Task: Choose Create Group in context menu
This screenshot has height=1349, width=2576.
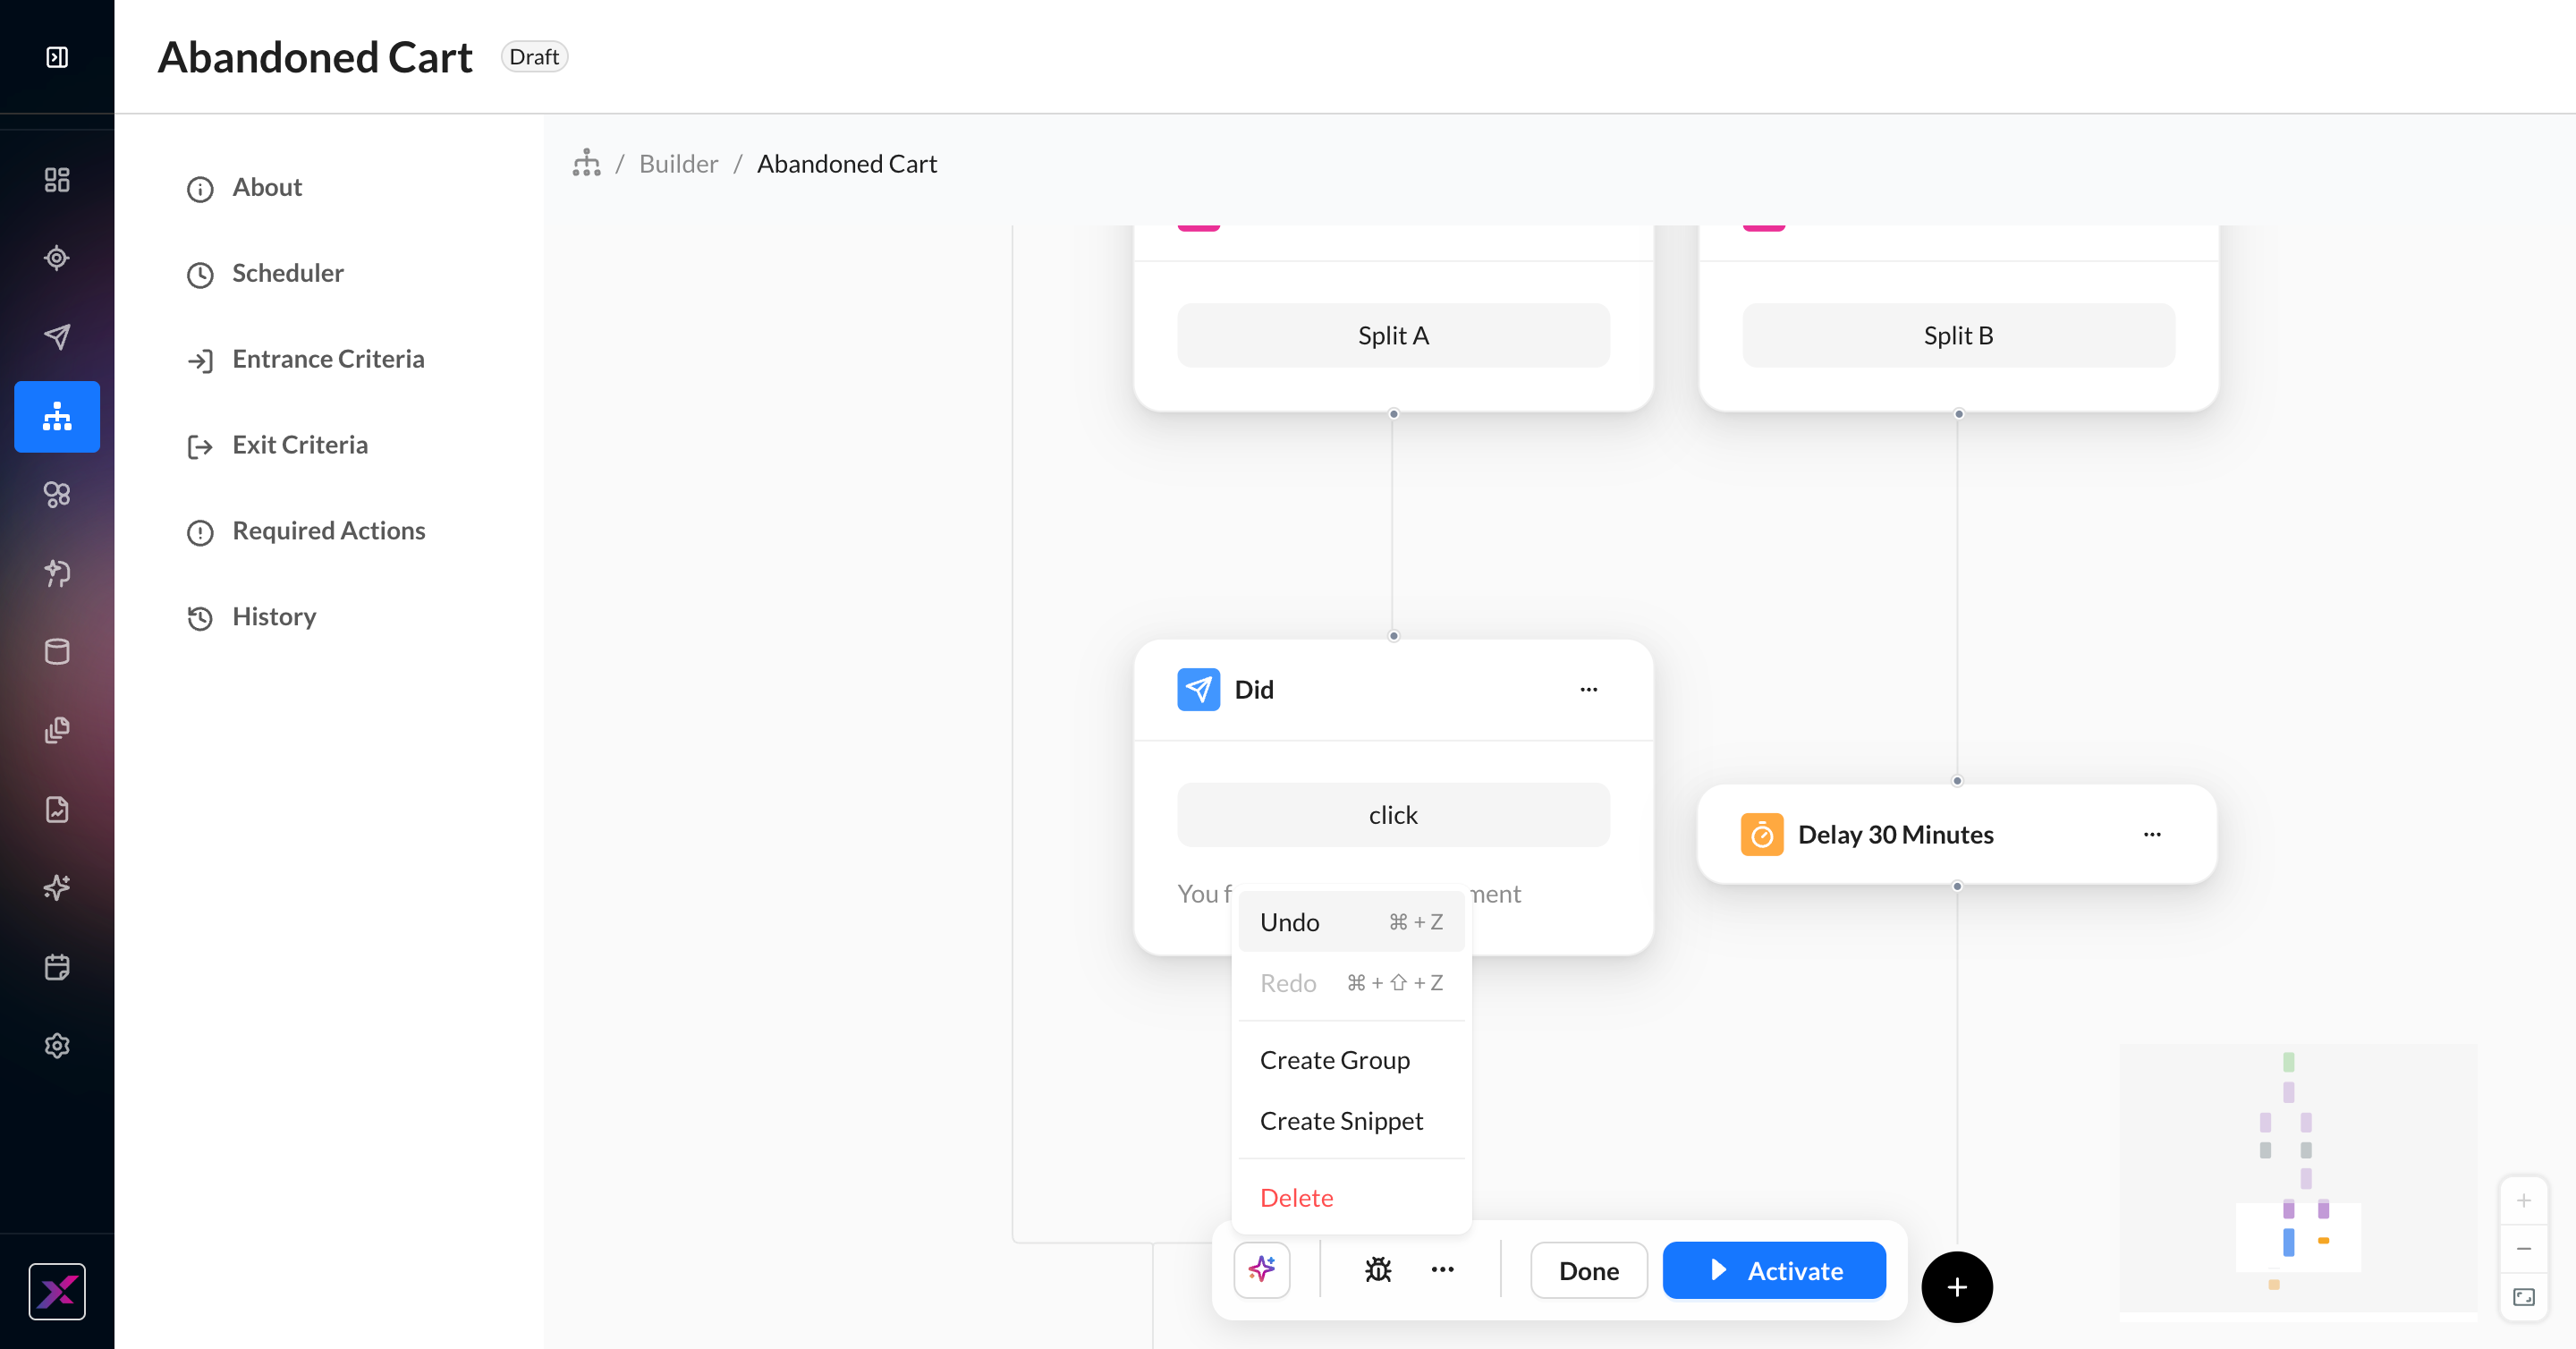Action: [x=1351, y=1060]
